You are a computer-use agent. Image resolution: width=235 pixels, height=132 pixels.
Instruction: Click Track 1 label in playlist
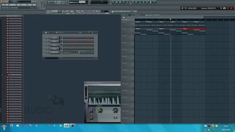tap(124, 22)
